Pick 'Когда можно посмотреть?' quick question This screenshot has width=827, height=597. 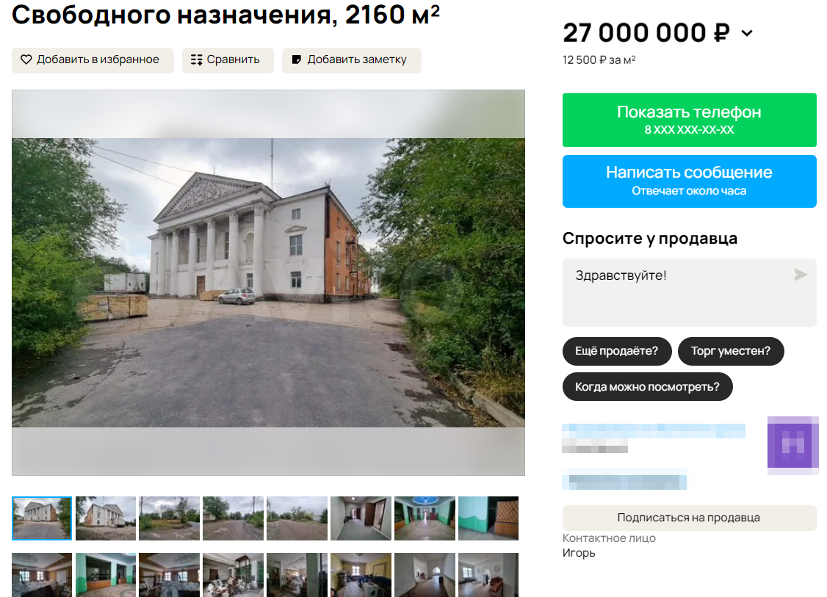[x=647, y=386]
